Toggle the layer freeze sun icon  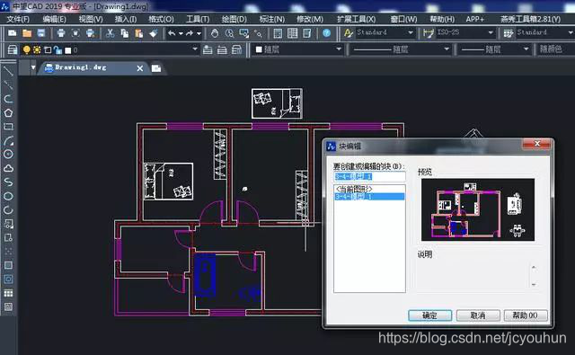37,49
